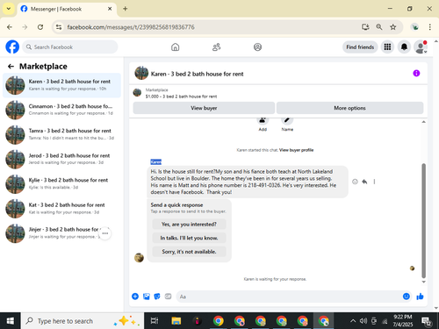Click the chat scroll down arrow
Image resolution: width=439 pixels, height=329 pixels.
[423, 282]
